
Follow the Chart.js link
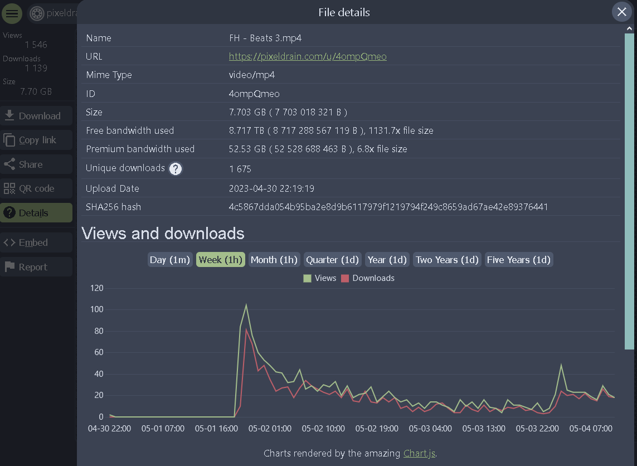pos(419,453)
